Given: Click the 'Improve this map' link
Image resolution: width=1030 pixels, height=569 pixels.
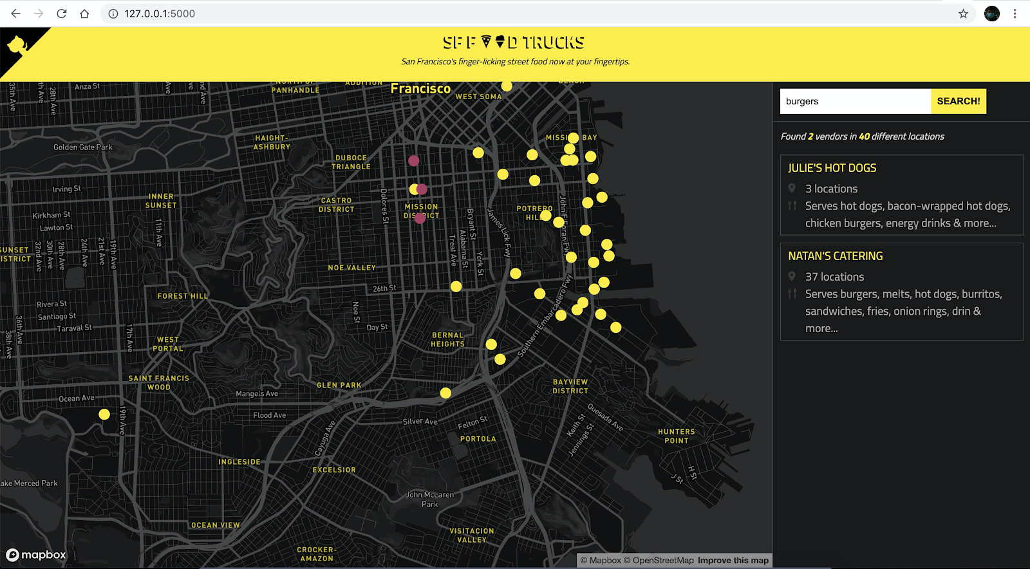Looking at the screenshot, I should click(733, 561).
